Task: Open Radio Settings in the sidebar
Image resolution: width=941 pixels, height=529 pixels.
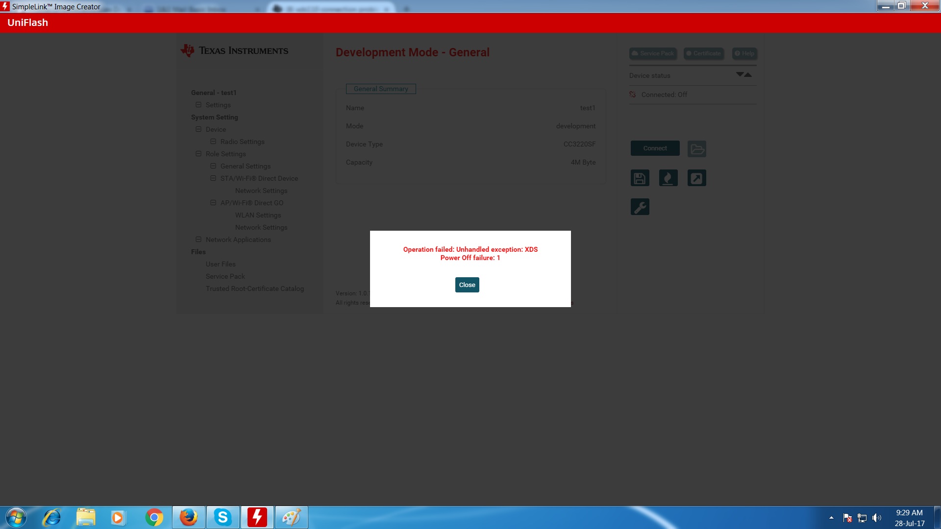Action: point(242,142)
